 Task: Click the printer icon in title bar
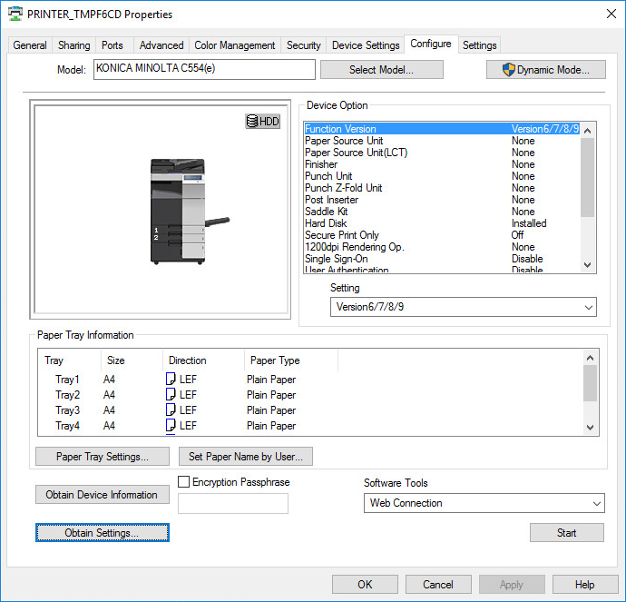click(x=15, y=15)
